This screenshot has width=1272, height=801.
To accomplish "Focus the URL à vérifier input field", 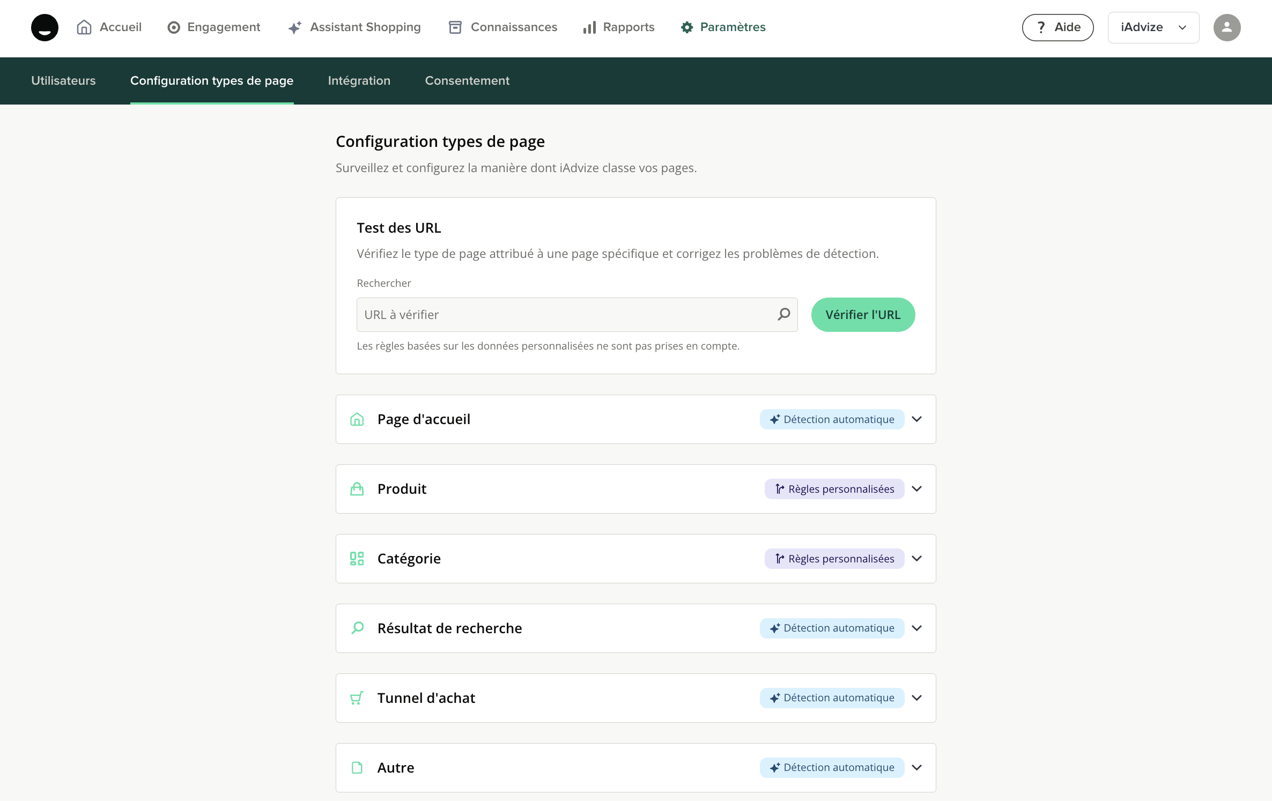I will point(566,315).
